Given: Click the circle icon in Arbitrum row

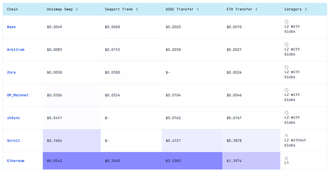Looking at the screenshot, I should (x=286, y=44).
